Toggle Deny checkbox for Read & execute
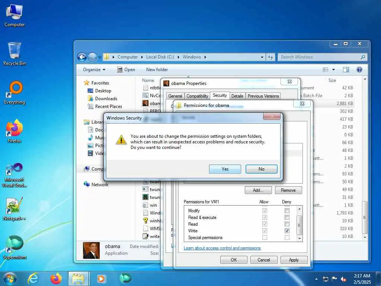Screen dimensions: 381x286 click(x=287, y=217)
